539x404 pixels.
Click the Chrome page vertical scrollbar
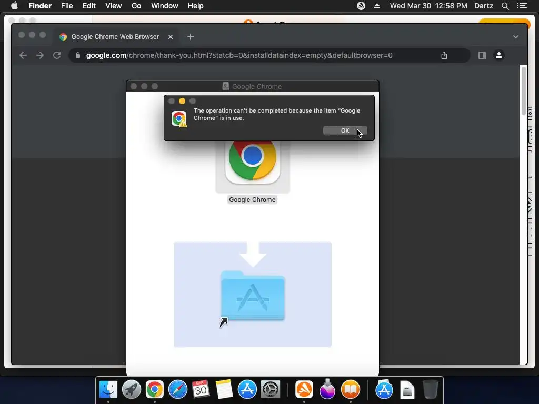point(524,91)
